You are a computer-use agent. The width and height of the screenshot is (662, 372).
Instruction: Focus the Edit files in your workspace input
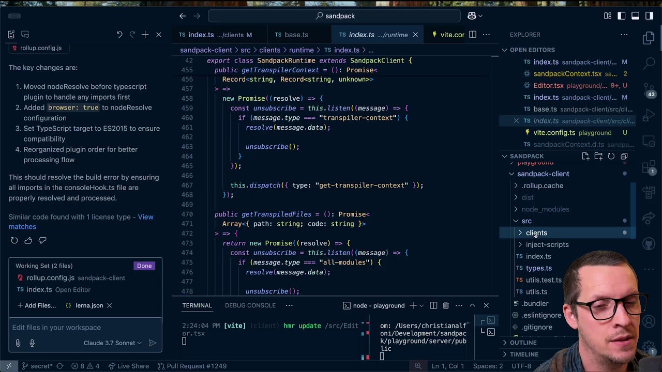85,328
